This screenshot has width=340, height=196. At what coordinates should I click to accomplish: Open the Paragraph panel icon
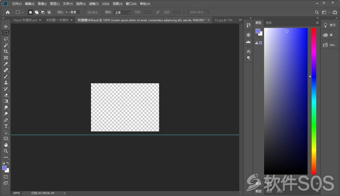249,58
